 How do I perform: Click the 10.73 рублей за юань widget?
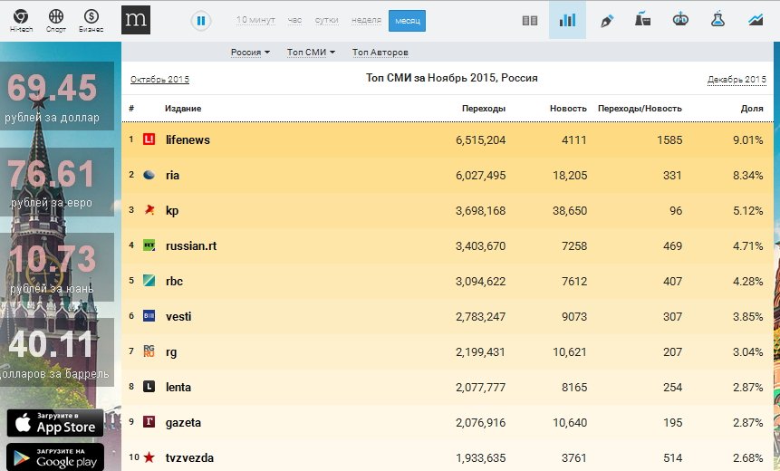pyautogui.click(x=56, y=267)
